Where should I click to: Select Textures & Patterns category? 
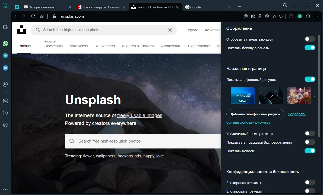point(138,46)
